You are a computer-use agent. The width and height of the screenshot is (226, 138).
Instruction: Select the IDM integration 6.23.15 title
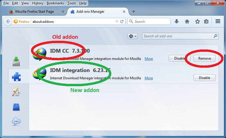click(80, 70)
